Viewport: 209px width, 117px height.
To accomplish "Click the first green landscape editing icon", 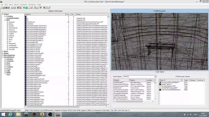I will click(x=24, y=7).
